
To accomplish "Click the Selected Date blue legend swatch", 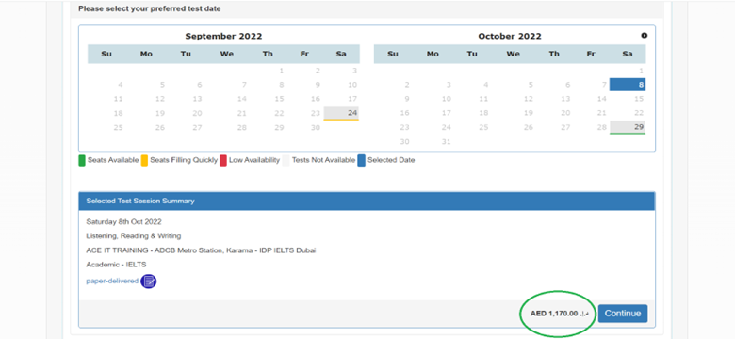I will point(362,160).
